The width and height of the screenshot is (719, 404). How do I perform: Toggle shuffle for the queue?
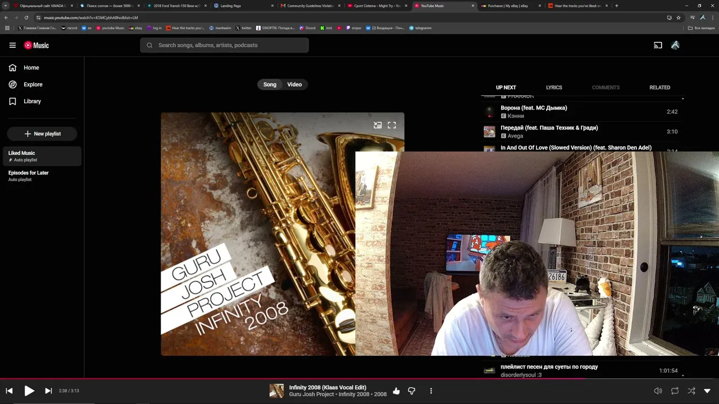691,391
